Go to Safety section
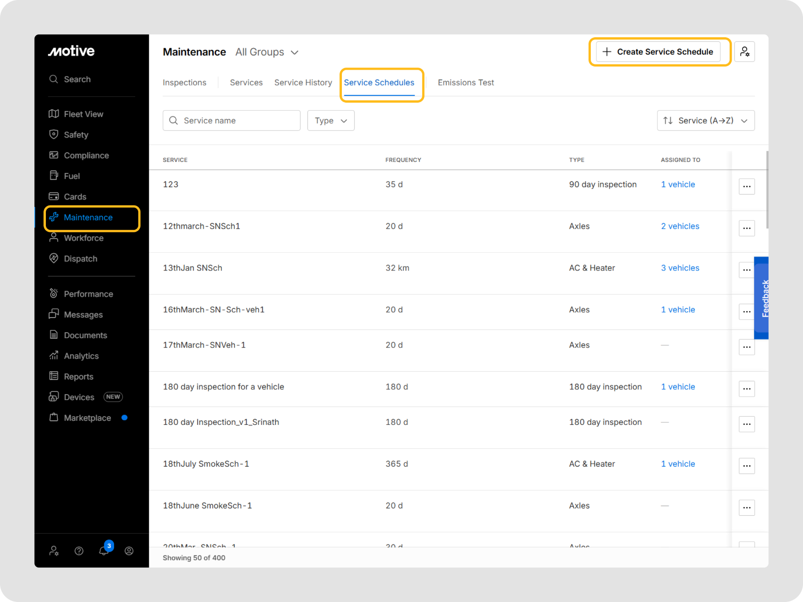Image resolution: width=803 pixels, height=602 pixels. 76,135
